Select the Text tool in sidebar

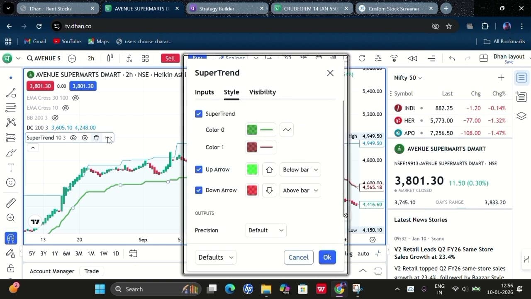[x=11, y=167]
